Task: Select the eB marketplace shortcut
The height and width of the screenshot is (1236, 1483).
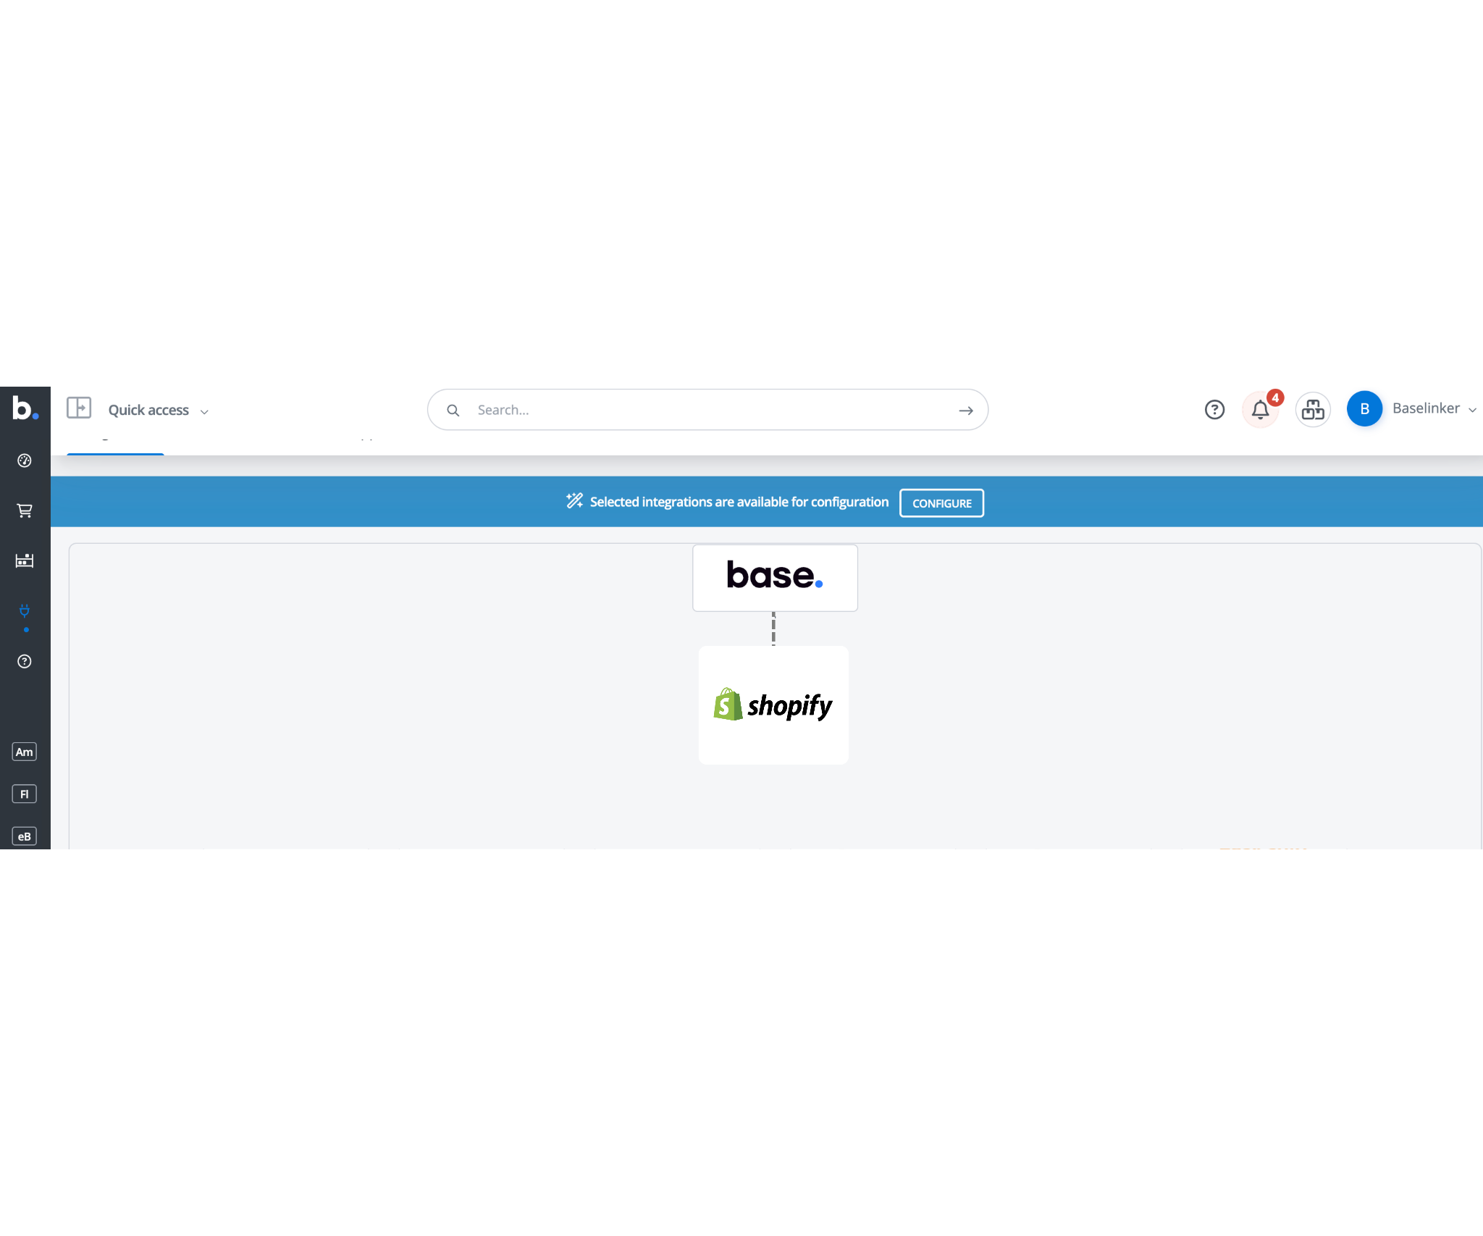Action: pos(25,836)
